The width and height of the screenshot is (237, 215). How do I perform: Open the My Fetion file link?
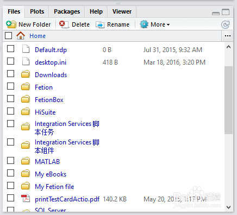click(54, 187)
